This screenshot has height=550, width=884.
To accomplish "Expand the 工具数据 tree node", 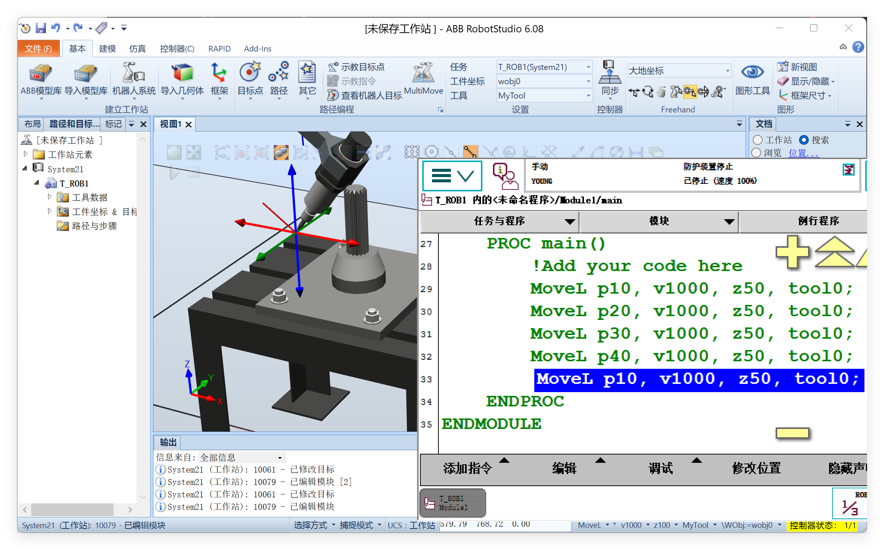I will pyautogui.click(x=49, y=197).
